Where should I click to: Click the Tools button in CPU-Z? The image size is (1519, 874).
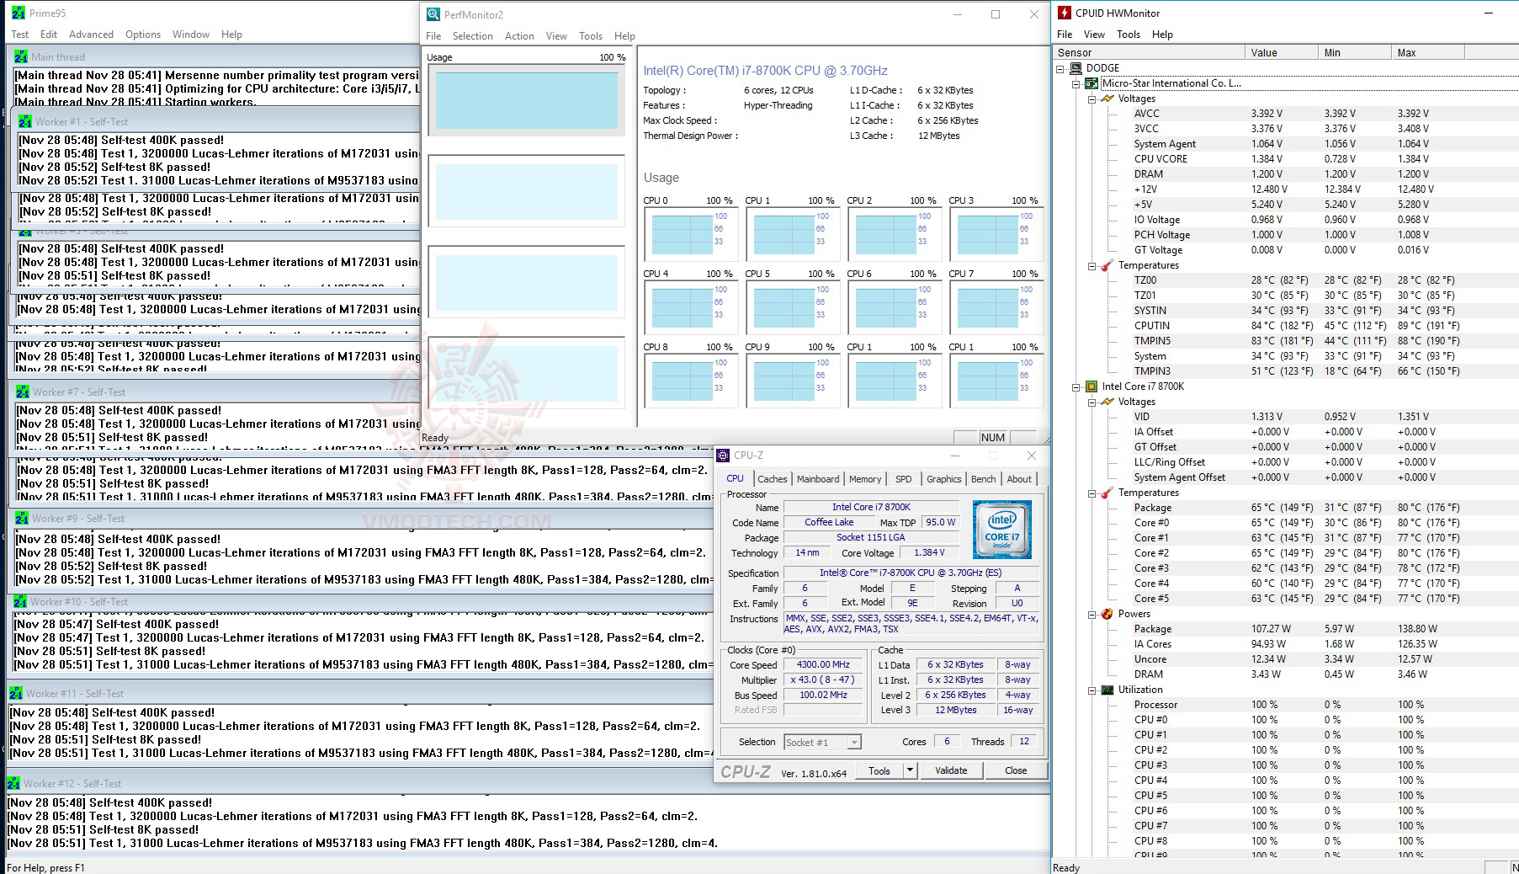(879, 770)
